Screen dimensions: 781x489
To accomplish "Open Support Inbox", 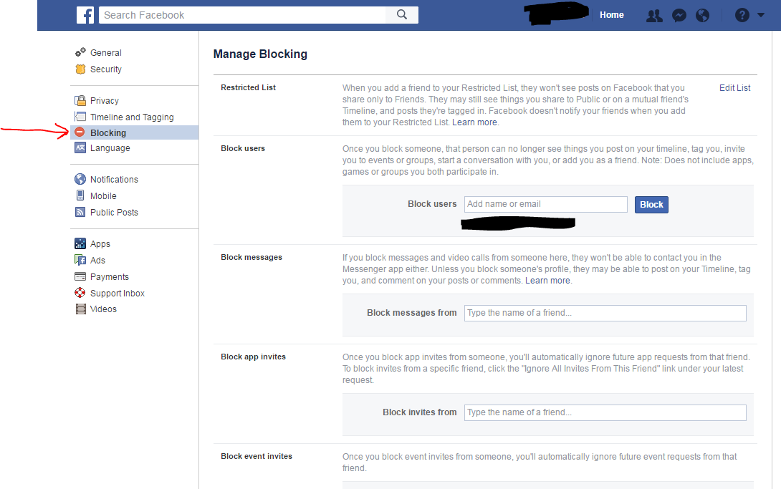I will [x=117, y=294].
